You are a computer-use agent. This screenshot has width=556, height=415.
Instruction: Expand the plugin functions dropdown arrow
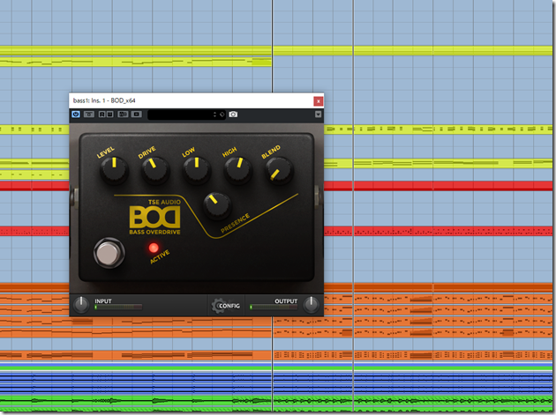pos(318,115)
